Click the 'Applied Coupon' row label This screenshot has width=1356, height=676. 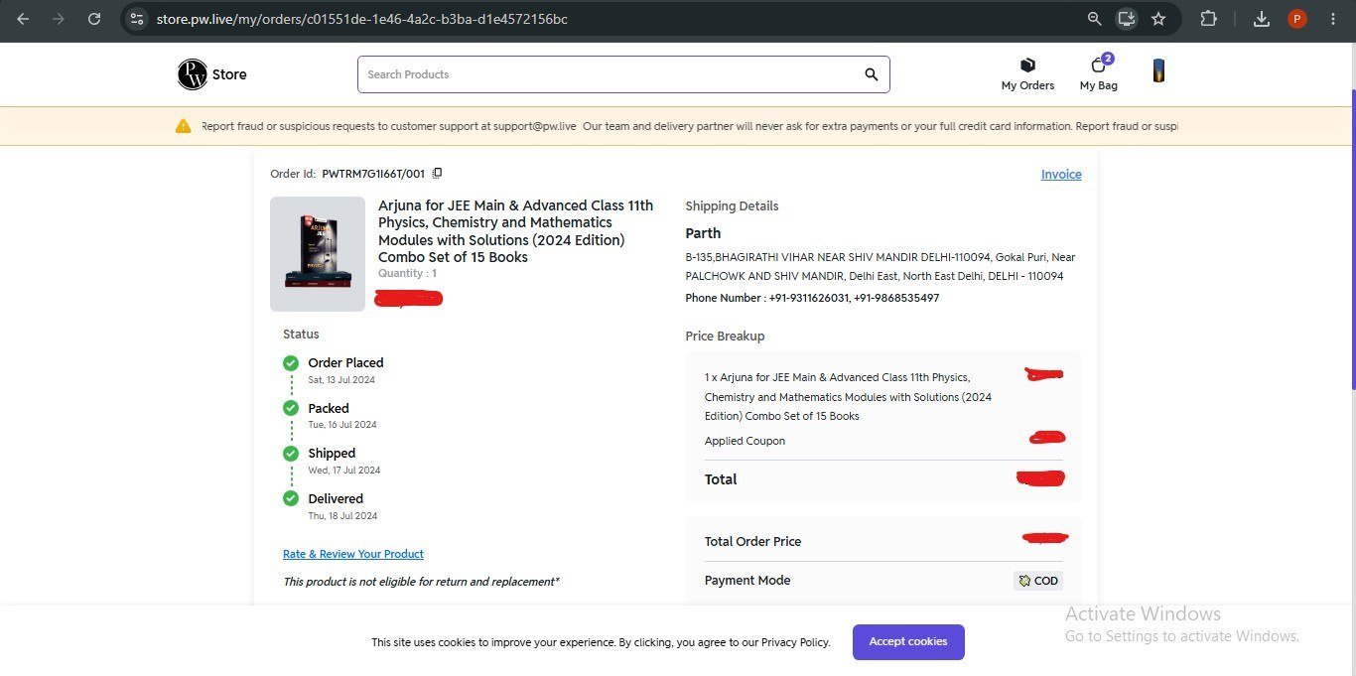(x=745, y=441)
